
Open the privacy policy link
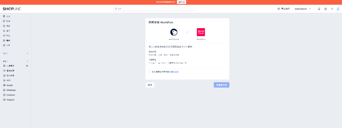(x=175, y=72)
